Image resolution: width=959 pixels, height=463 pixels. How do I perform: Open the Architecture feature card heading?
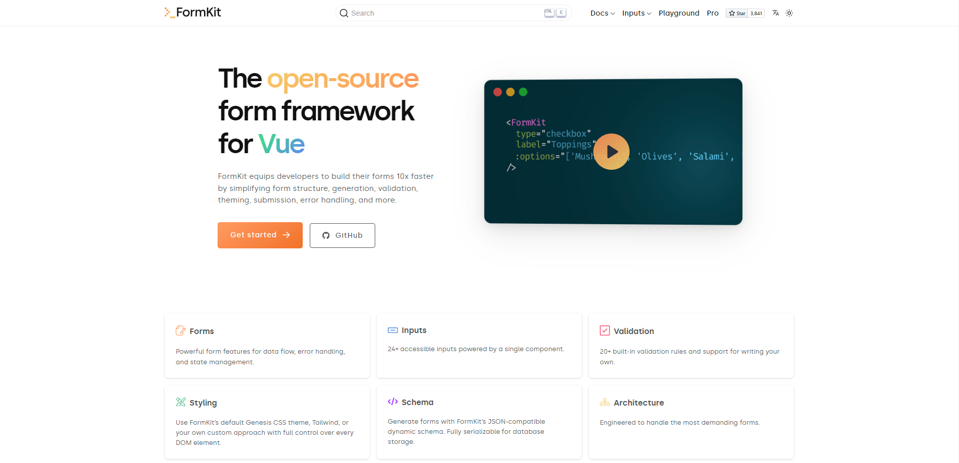coord(639,403)
